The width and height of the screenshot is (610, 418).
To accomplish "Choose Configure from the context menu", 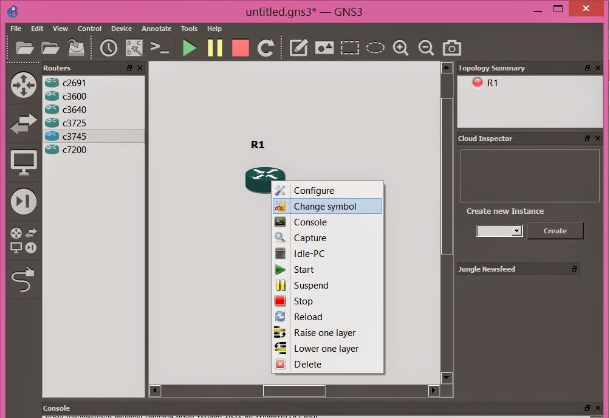I will [327, 190].
